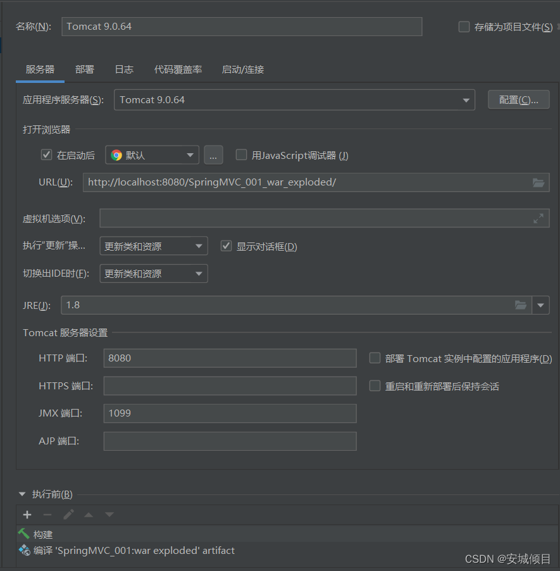This screenshot has width=560, height=571.
Task: Uncheck 在启动后 checkbox
Action: pos(46,154)
